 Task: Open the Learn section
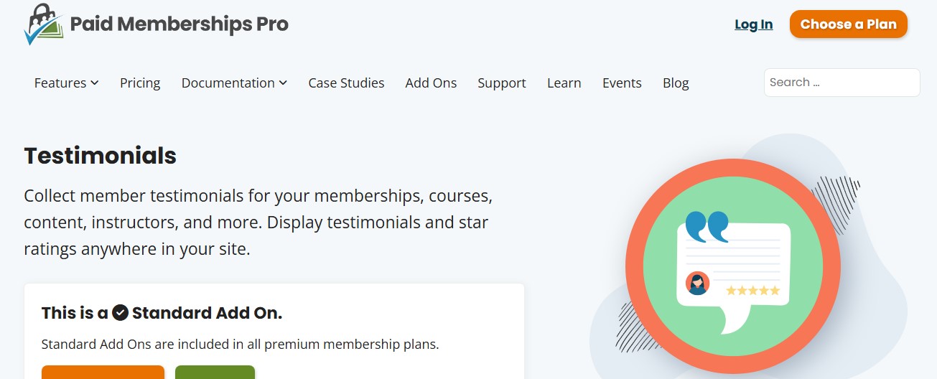[564, 83]
